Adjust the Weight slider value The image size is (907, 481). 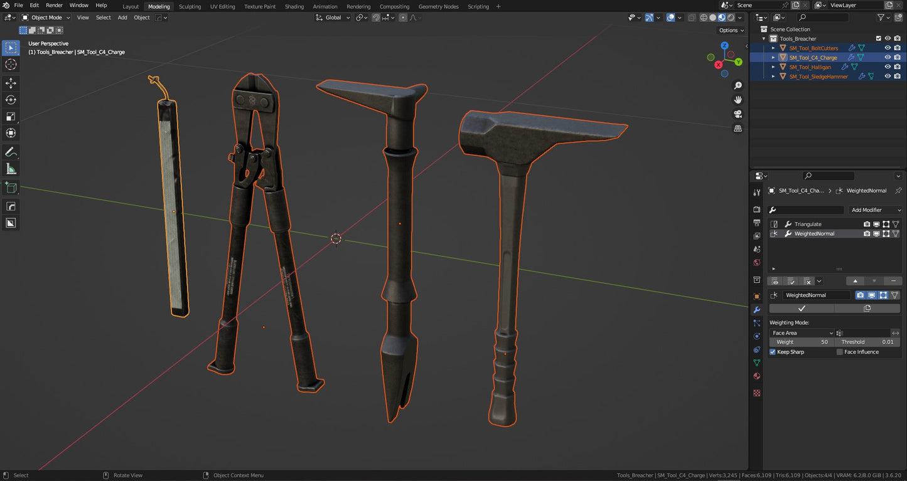point(802,342)
